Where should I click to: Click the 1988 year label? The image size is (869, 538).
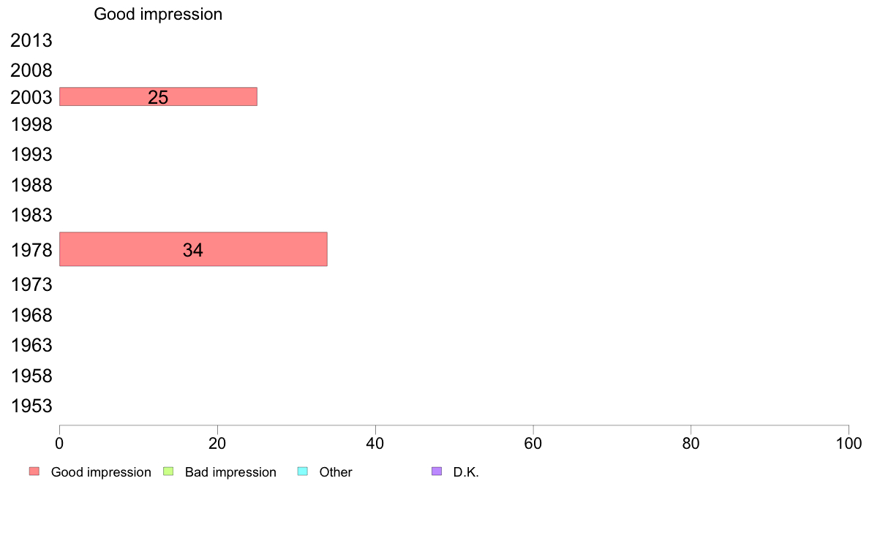tap(31, 185)
